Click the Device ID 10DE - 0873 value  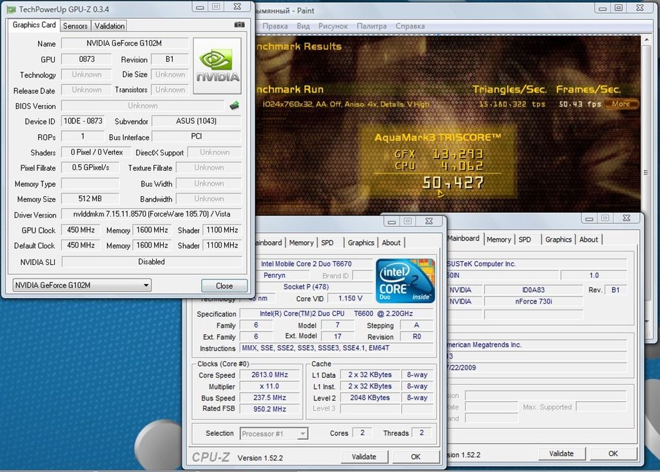tap(83, 121)
